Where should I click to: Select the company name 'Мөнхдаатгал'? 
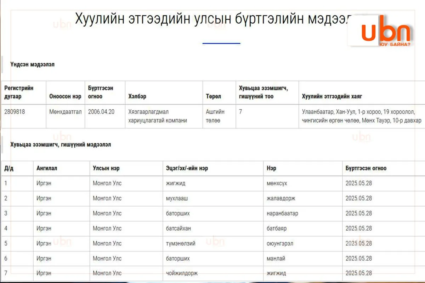click(66, 112)
